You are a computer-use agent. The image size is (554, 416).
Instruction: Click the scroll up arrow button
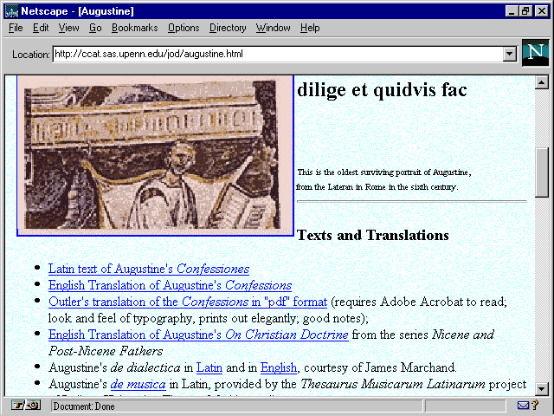tap(542, 83)
